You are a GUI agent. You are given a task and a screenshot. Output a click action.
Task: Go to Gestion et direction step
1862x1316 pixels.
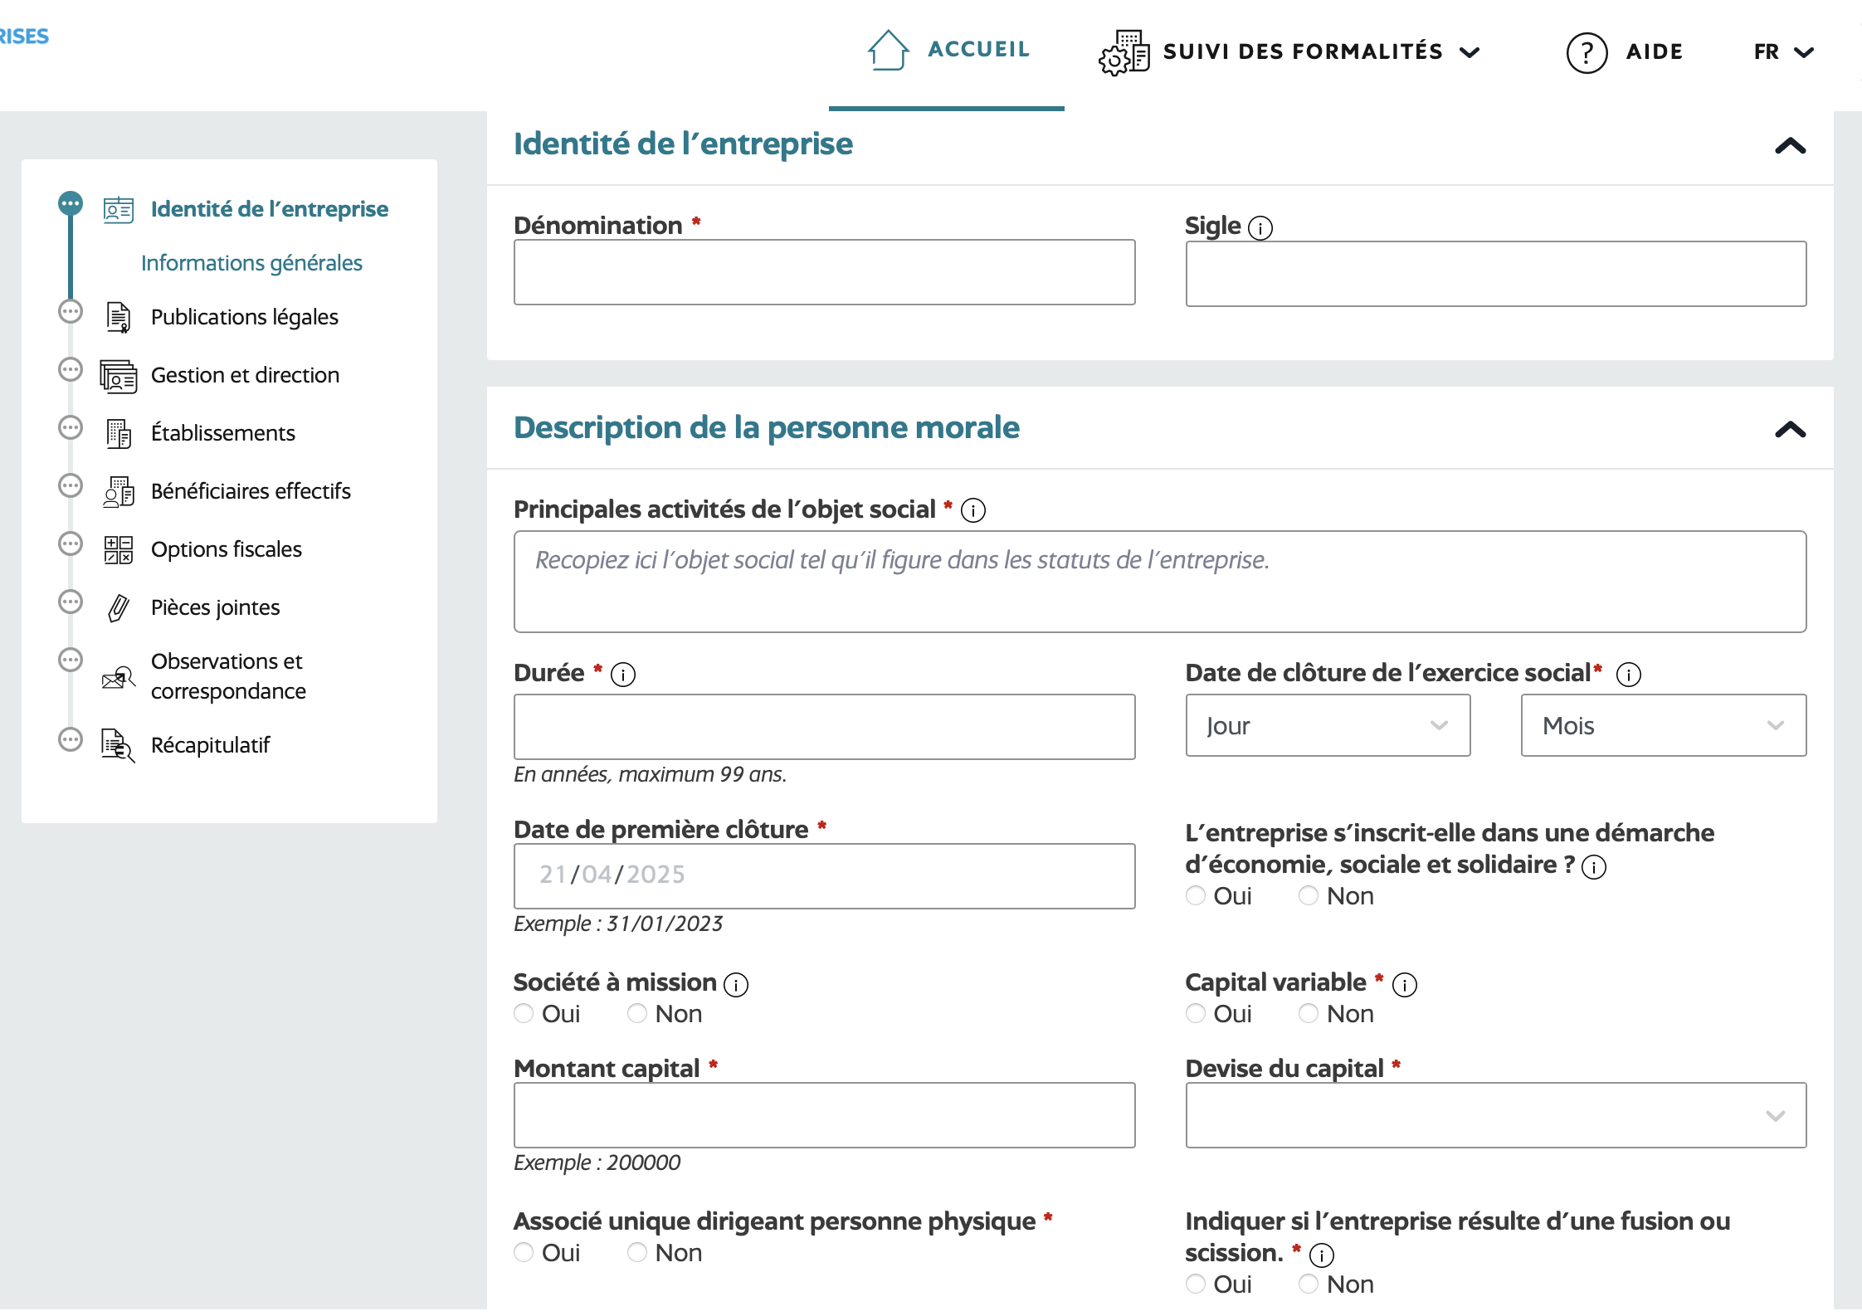(x=245, y=375)
